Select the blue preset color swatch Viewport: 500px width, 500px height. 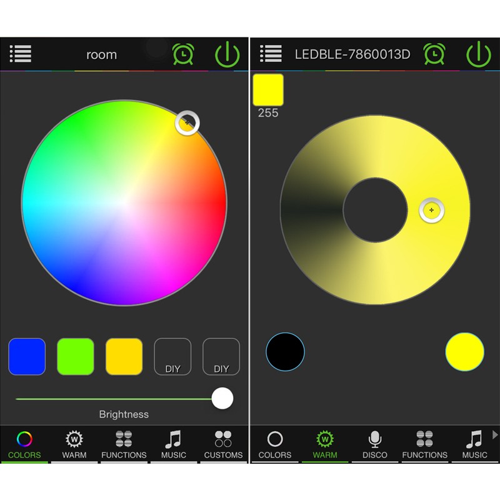[x=27, y=356]
